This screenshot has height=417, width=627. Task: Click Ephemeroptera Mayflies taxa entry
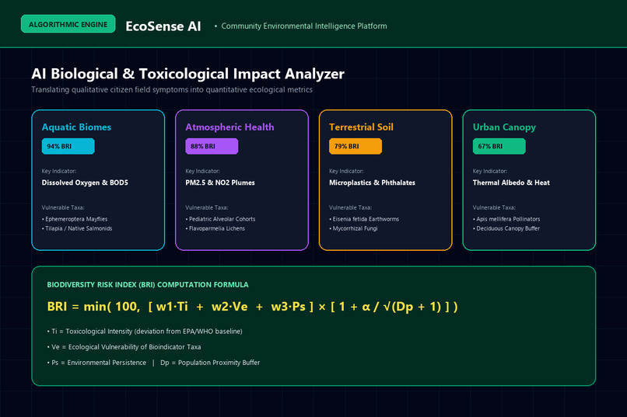(x=75, y=219)
